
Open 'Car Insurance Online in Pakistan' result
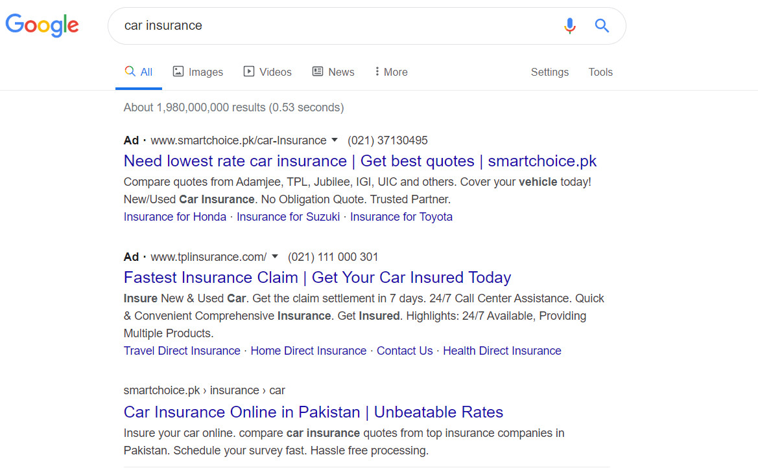313,412
